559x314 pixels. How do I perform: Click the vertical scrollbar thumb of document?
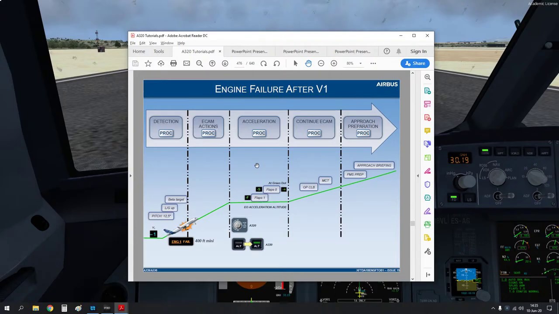point(412,224)
